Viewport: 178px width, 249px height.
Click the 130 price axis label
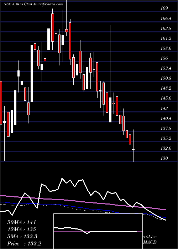click(x=164, y=158)
